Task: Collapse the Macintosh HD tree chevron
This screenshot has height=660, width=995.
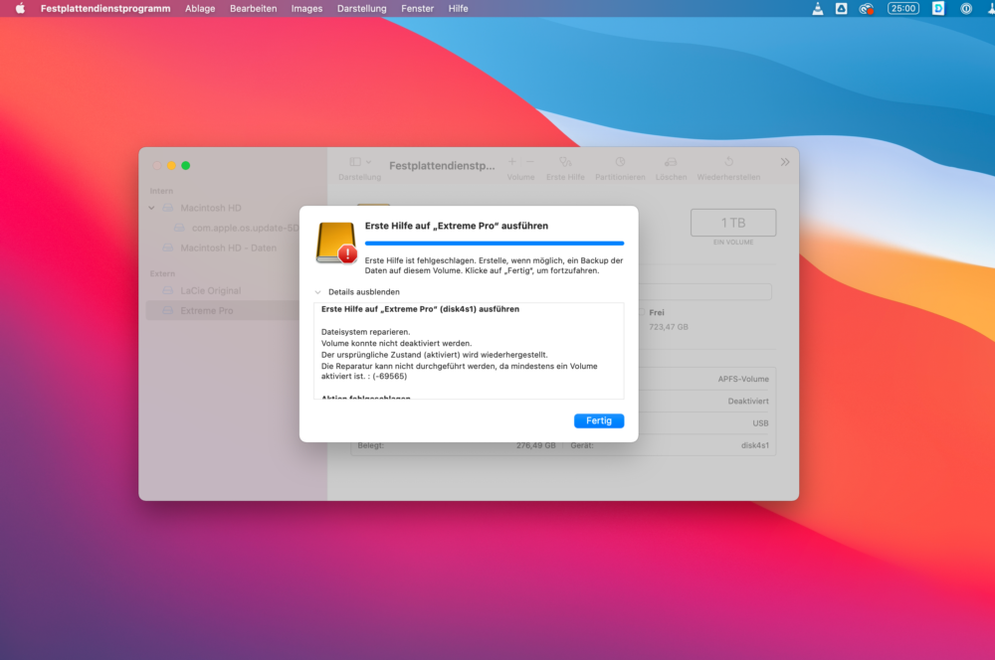Action: point(151,208)
